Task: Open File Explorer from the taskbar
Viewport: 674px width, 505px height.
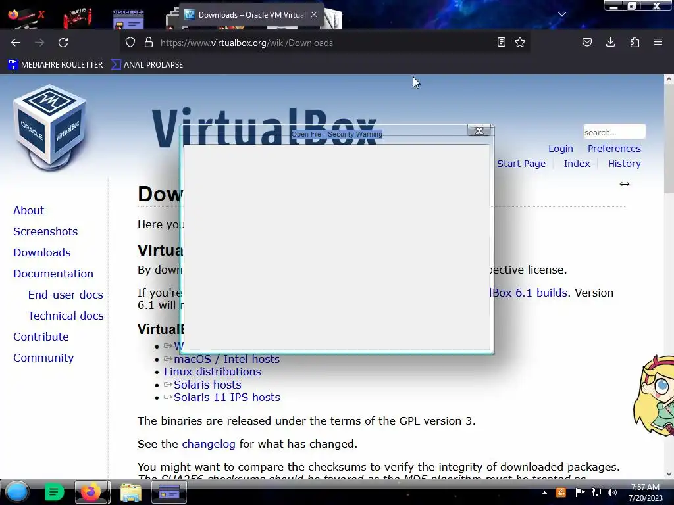Action: [131, 492]
